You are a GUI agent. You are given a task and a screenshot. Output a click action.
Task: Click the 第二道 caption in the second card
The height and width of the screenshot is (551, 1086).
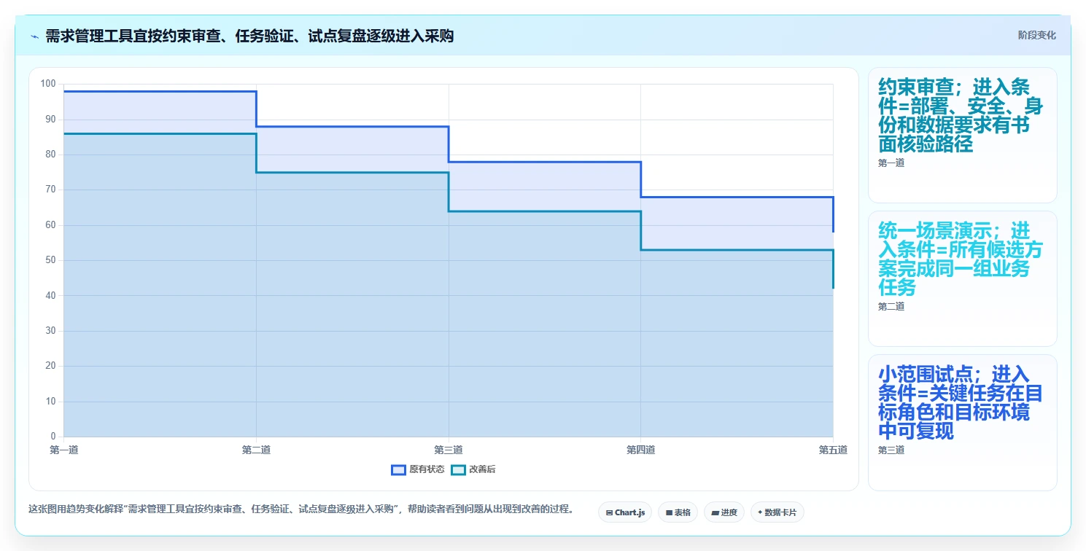click(891, 307)
